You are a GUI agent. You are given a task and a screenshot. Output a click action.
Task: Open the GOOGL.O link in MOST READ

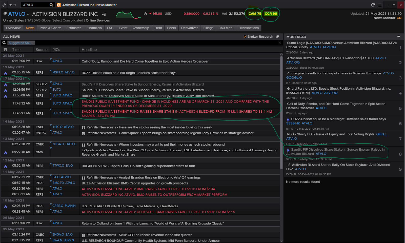[x=294, y=77]
